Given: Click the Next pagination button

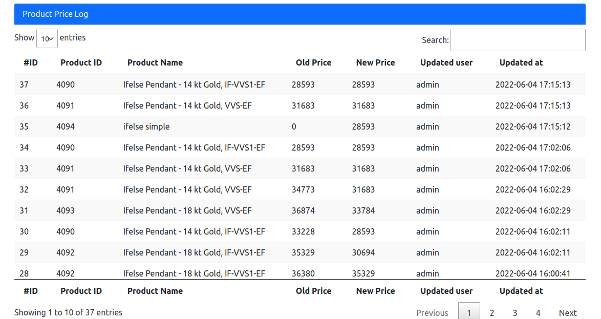Looking at the screenshot, I should [568, 313].
